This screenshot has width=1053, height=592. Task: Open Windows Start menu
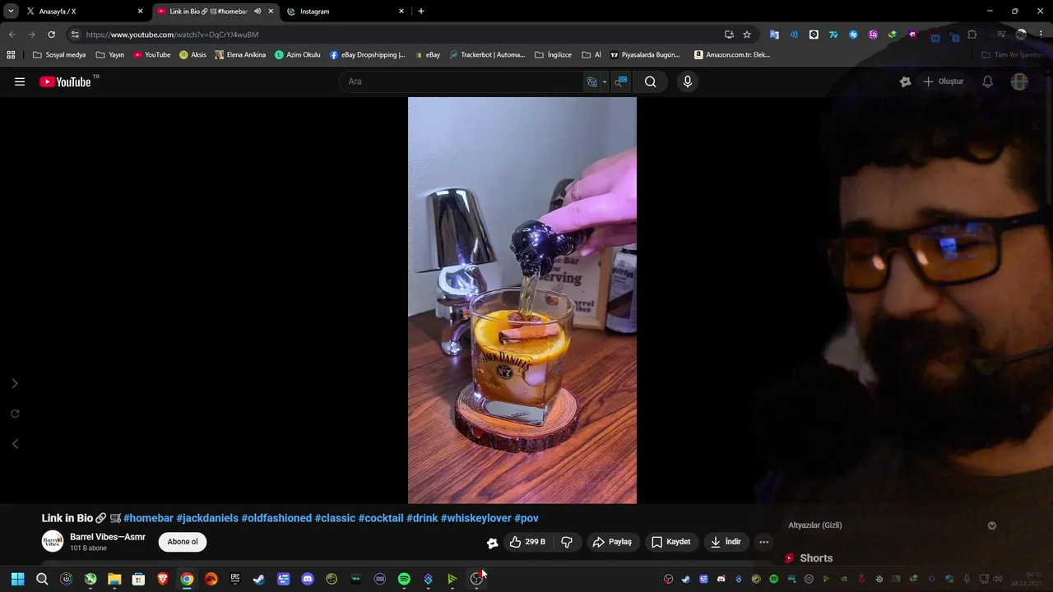point(17,579)
